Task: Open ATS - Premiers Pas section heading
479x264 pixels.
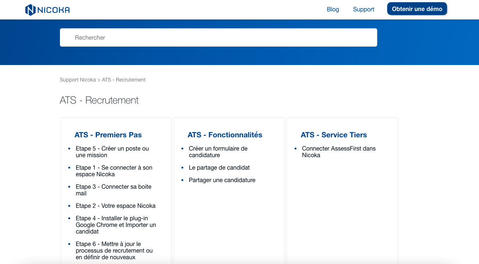Action: (x=108, y=135)
